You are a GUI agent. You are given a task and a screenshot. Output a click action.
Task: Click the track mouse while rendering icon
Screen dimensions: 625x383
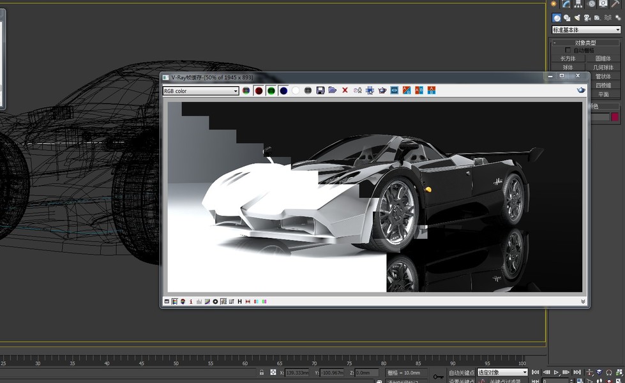370,91
